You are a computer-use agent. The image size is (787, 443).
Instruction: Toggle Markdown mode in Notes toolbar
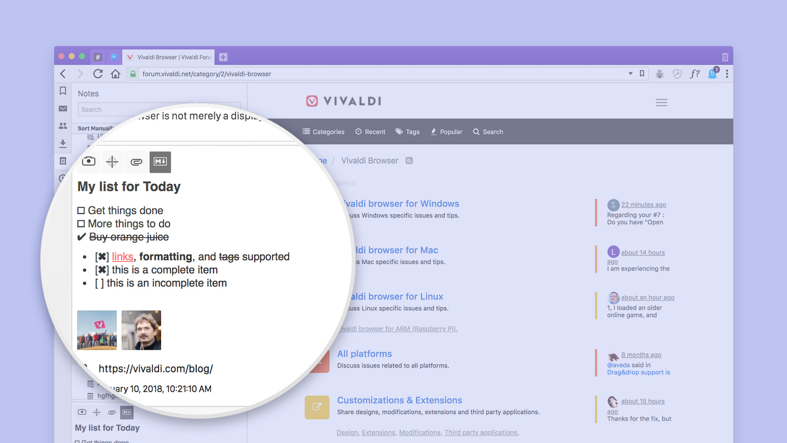click(x=161, y=161)
